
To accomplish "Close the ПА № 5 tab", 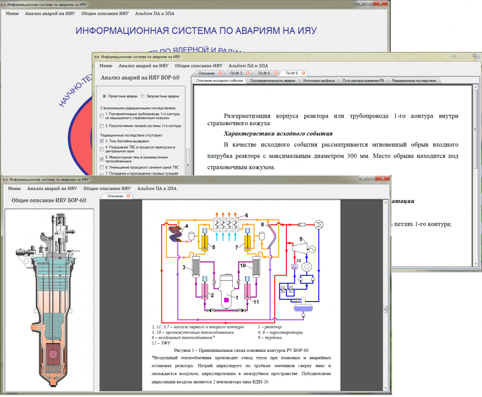I will click(275, 73).
